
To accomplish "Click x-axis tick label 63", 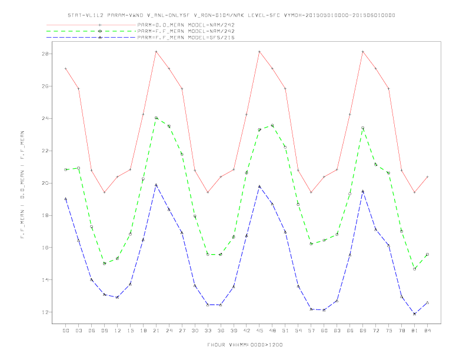I will click(337, 331).
